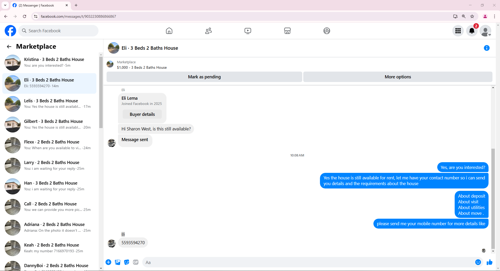This screenshot has width=500, height=271.
Task: Click the 'Hi Sharon West' message bubble
Action: coord(156,129)
